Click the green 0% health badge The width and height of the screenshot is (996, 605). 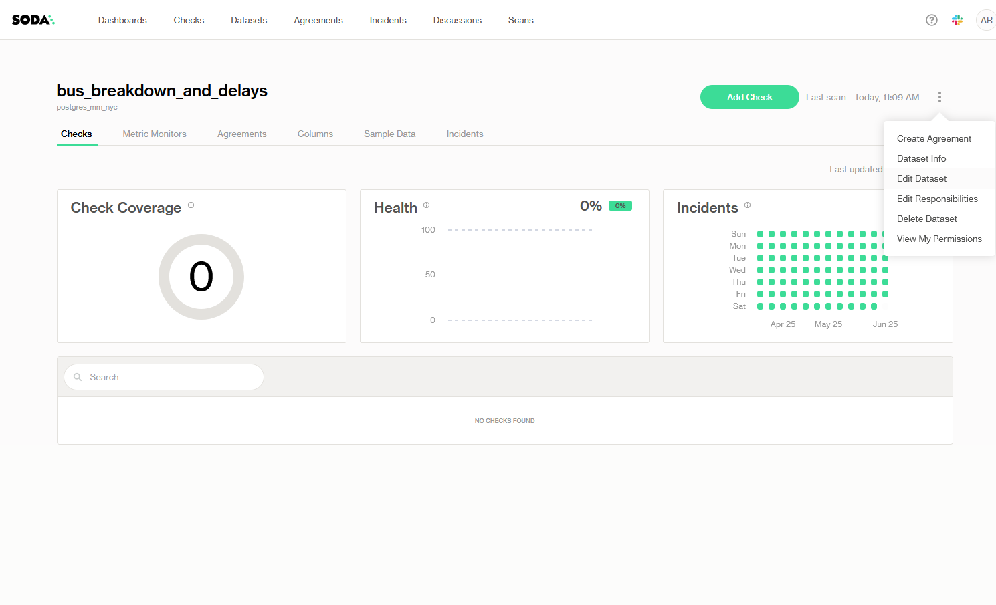click(620, 206)
